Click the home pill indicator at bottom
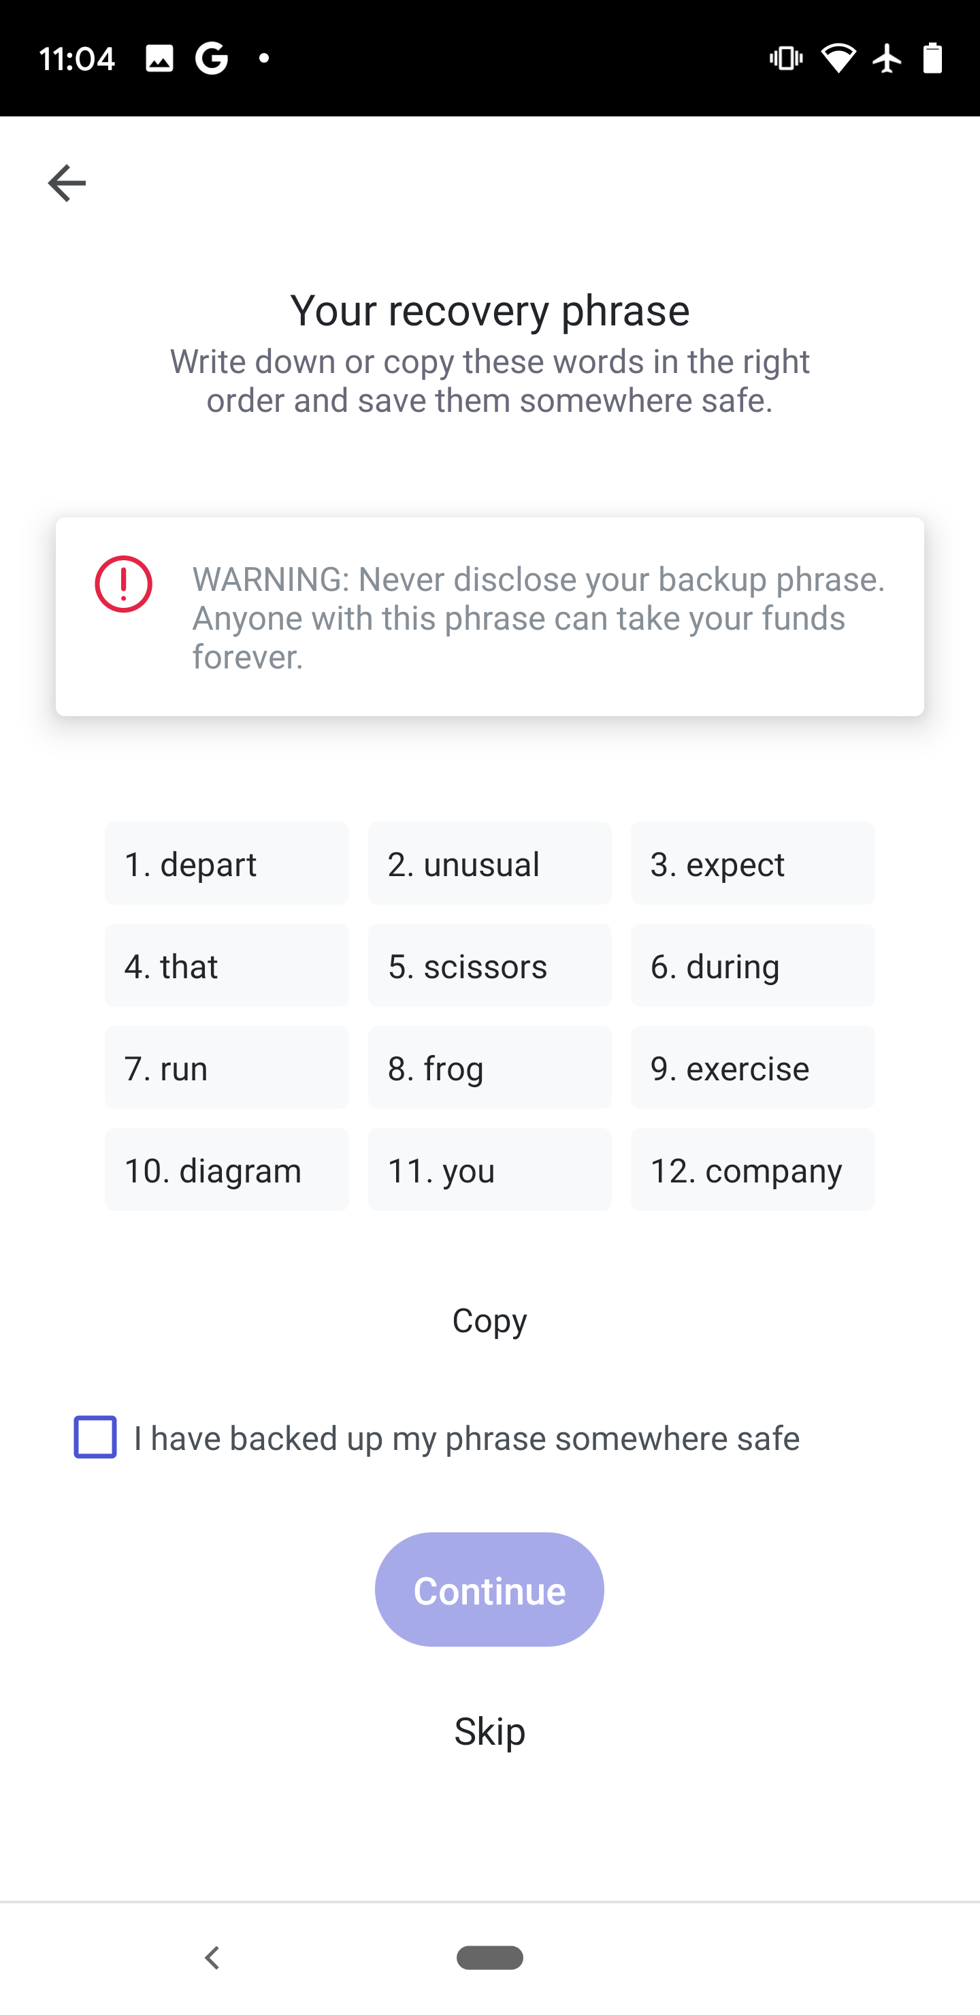This screenshot has height=2015, width=980. pyautogui.click(x=489, y=1956)
